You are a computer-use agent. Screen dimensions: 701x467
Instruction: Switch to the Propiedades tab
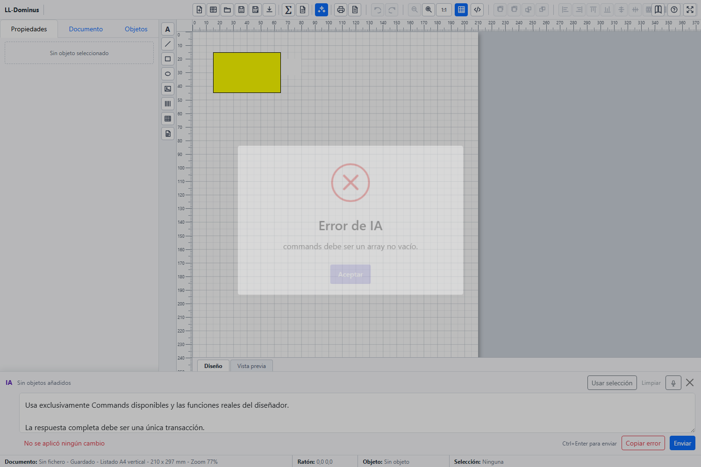[29, 29]
